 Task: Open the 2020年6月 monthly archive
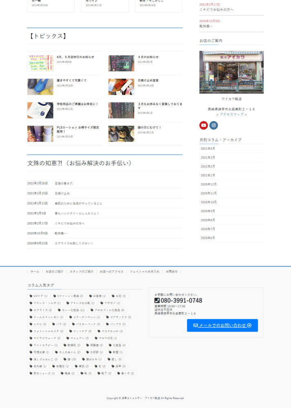pyautogui.click(x=208, y=238)
